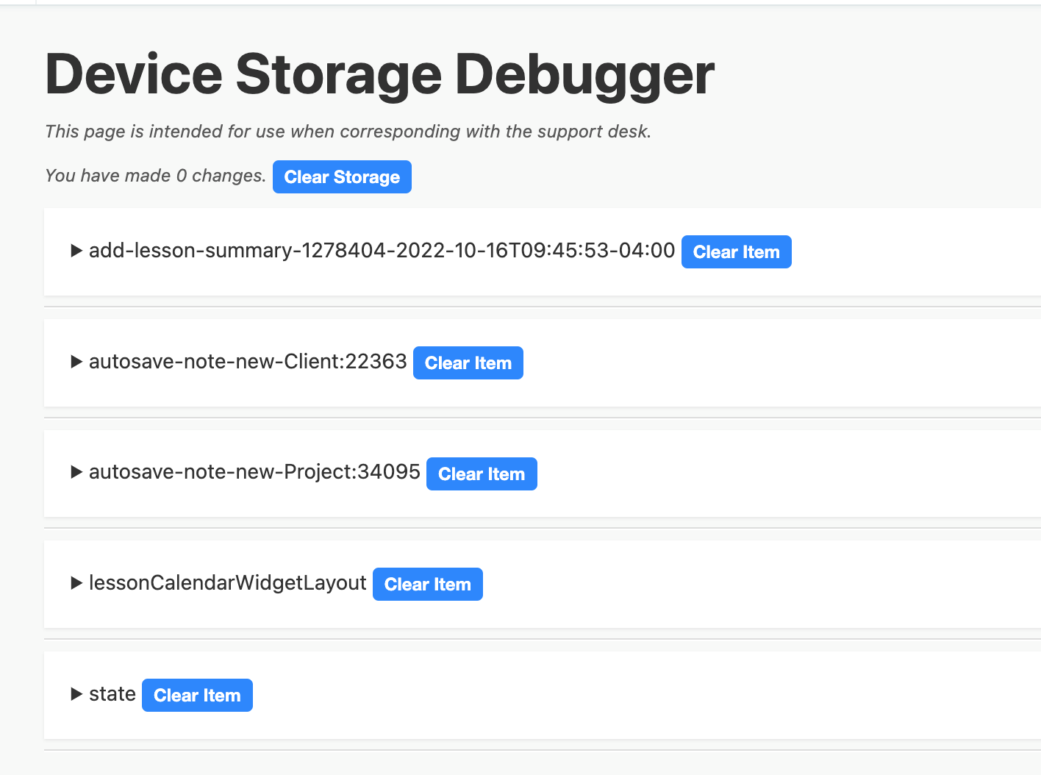Clear the add-lesson-summary storage item

pyautogui.click(x=736, y=252)
